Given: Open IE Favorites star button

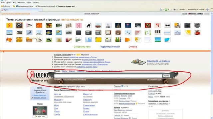Looking at the screenshot, I should 6,6.
